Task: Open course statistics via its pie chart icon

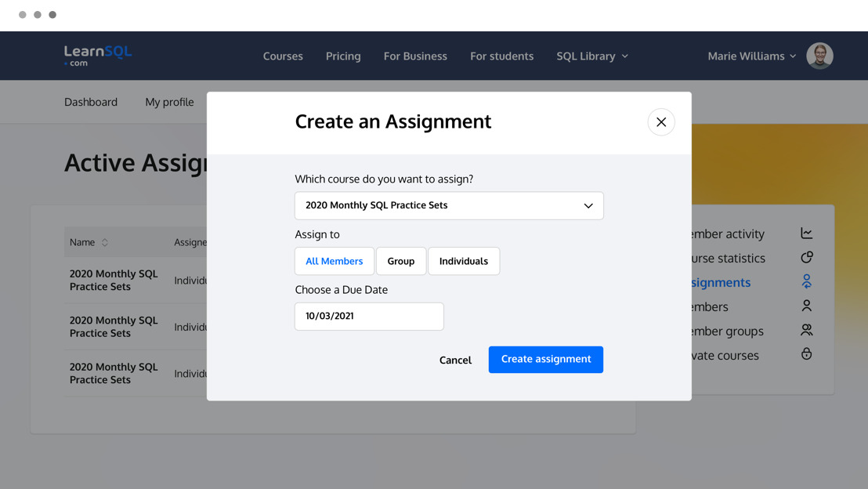Action: point(806,257)
